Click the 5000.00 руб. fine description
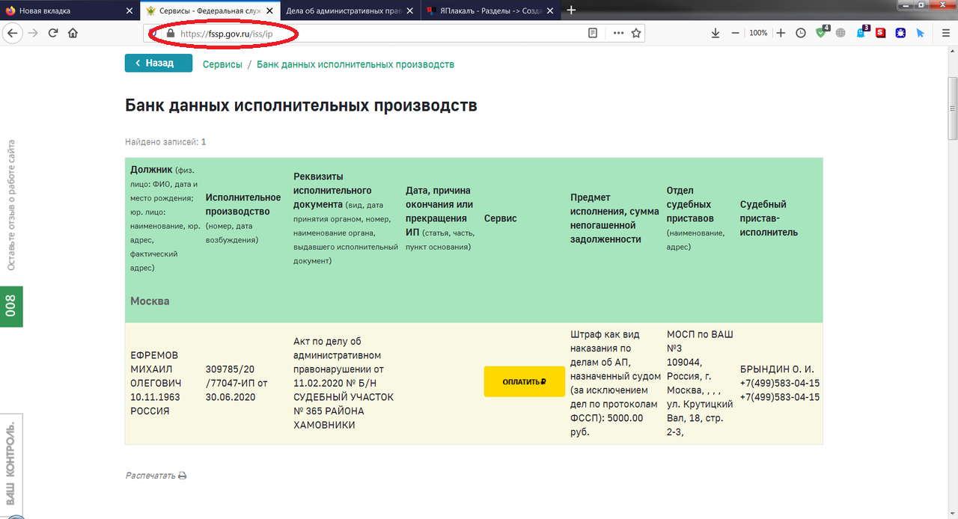Image resolution: width=958 pixels, height=519 pixels. coord(615,382)
